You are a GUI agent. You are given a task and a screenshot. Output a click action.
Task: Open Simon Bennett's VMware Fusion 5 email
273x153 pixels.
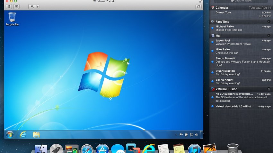click(x=241, y=62)
